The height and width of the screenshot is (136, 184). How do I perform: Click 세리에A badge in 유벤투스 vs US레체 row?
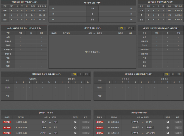click(x=99, y=122)
